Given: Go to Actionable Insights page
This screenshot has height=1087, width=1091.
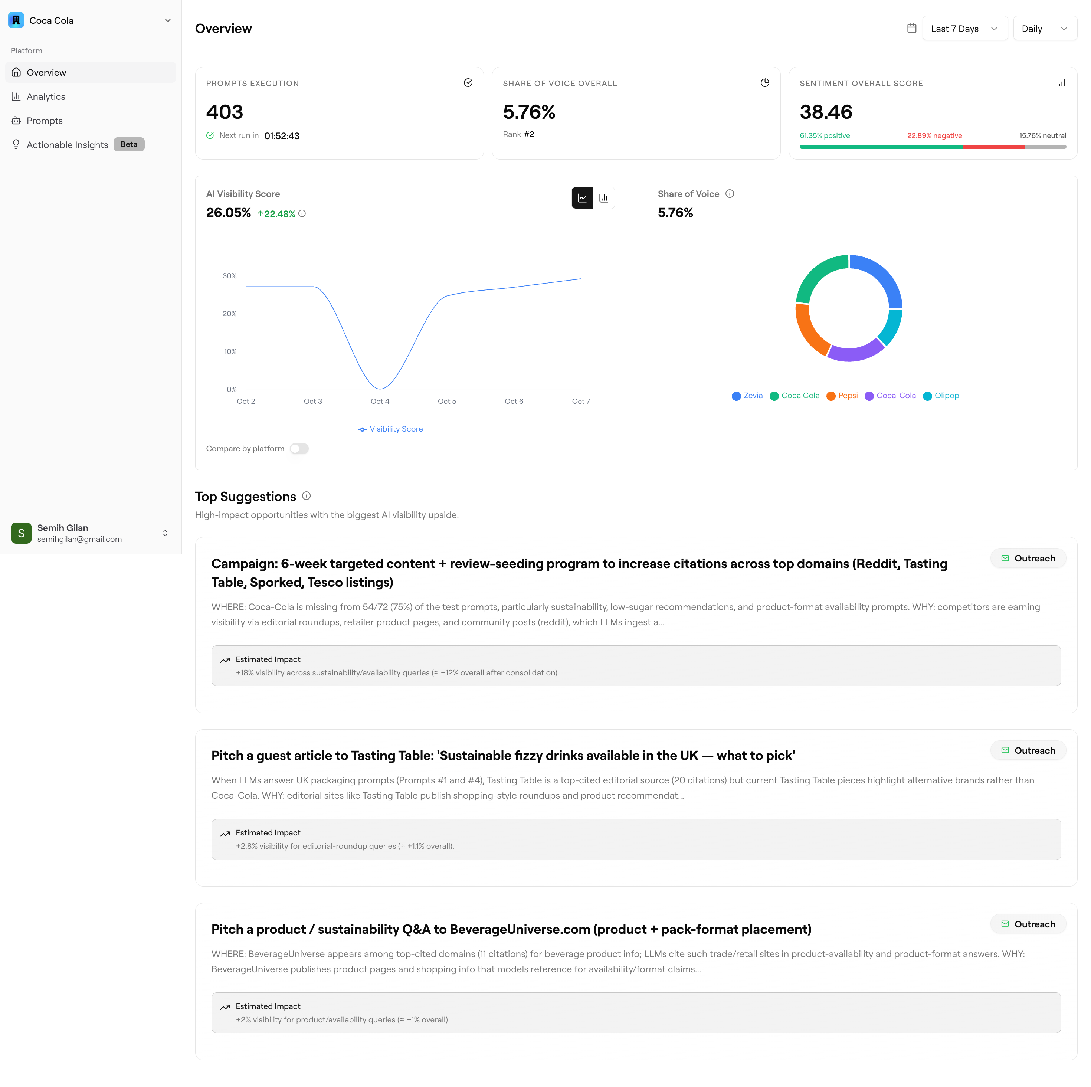Looking at the screenshot, I should 67,145.
